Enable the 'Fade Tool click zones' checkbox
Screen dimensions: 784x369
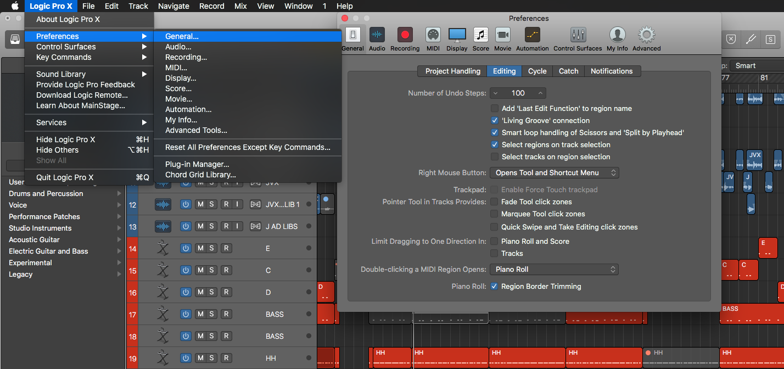pos(494,202)
